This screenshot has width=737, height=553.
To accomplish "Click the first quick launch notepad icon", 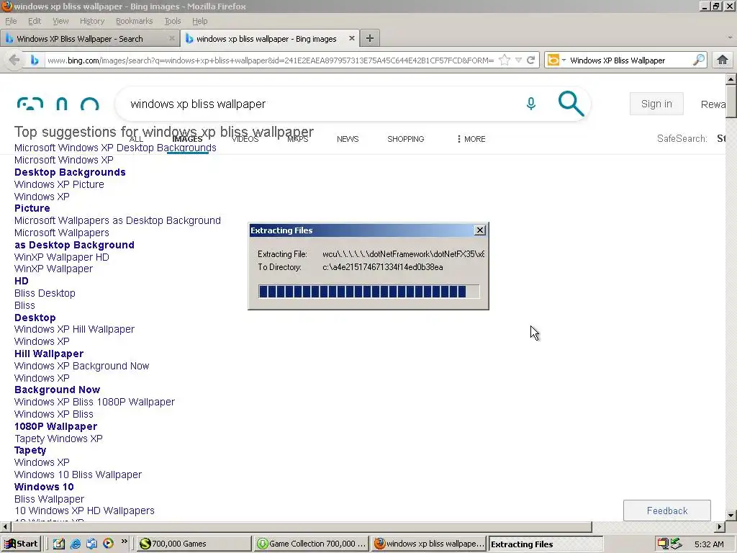I will tap(59, 544).
